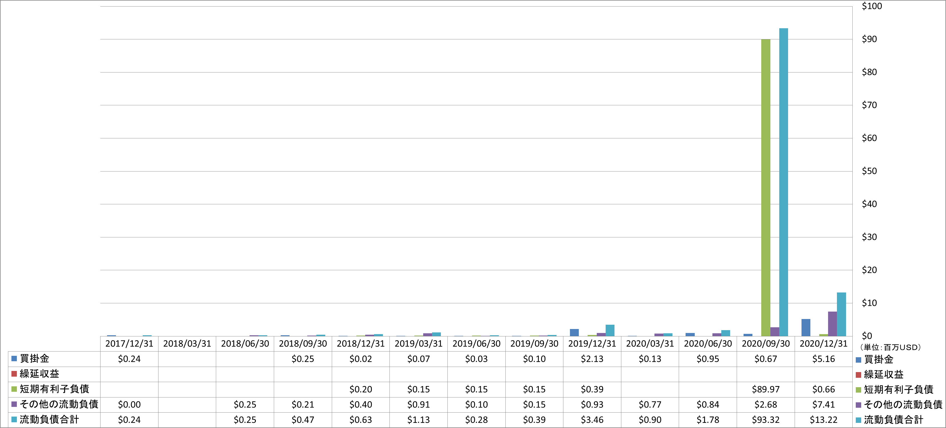Click the teal 2019/12/31 total bar

(x=610, y=330)
